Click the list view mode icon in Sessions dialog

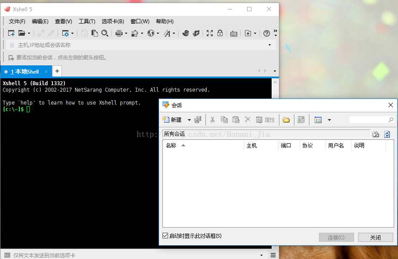pos(318,120)
